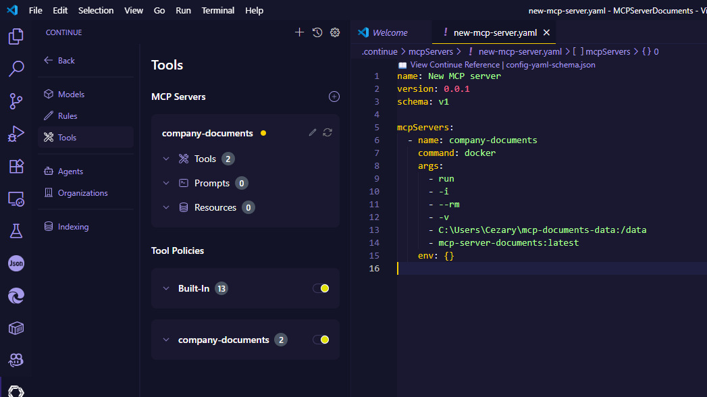Select Tools settings section
The height and width of the screenshot is (397, 707).
tap(86, 138)
